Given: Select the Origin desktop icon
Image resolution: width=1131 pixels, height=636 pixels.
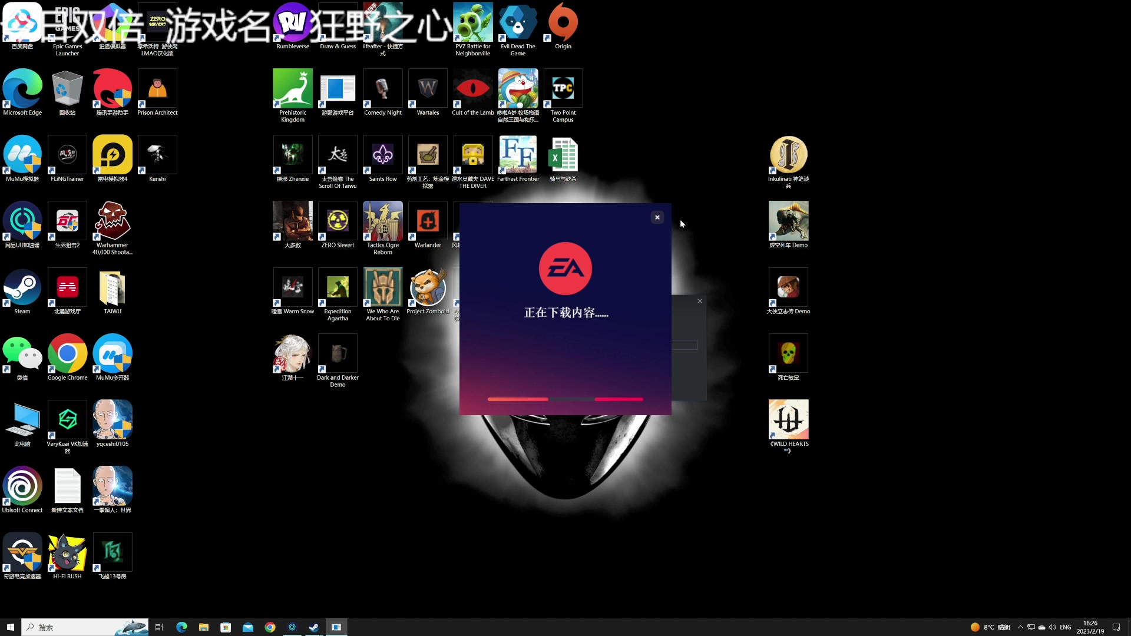Looking at the screenshot, I should pos(563,26).
